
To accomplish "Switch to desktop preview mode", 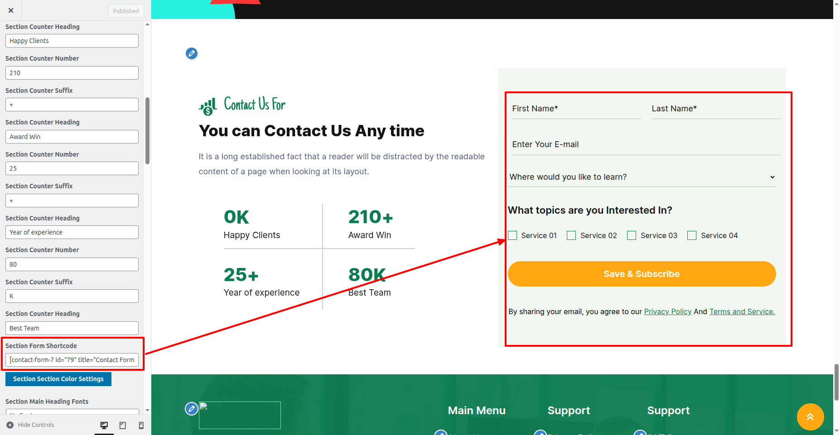I will point(104,425).
